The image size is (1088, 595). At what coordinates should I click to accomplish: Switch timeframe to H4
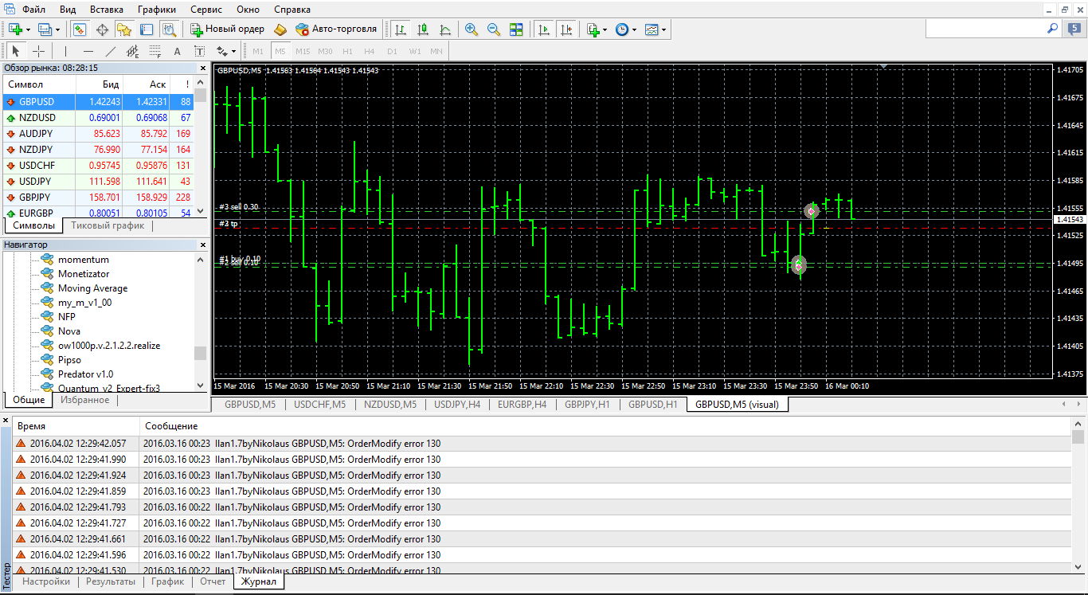pyautogui.click(x=370, y=51)
